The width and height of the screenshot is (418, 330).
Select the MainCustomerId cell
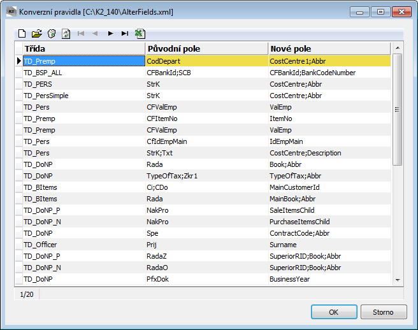(329, 187)
